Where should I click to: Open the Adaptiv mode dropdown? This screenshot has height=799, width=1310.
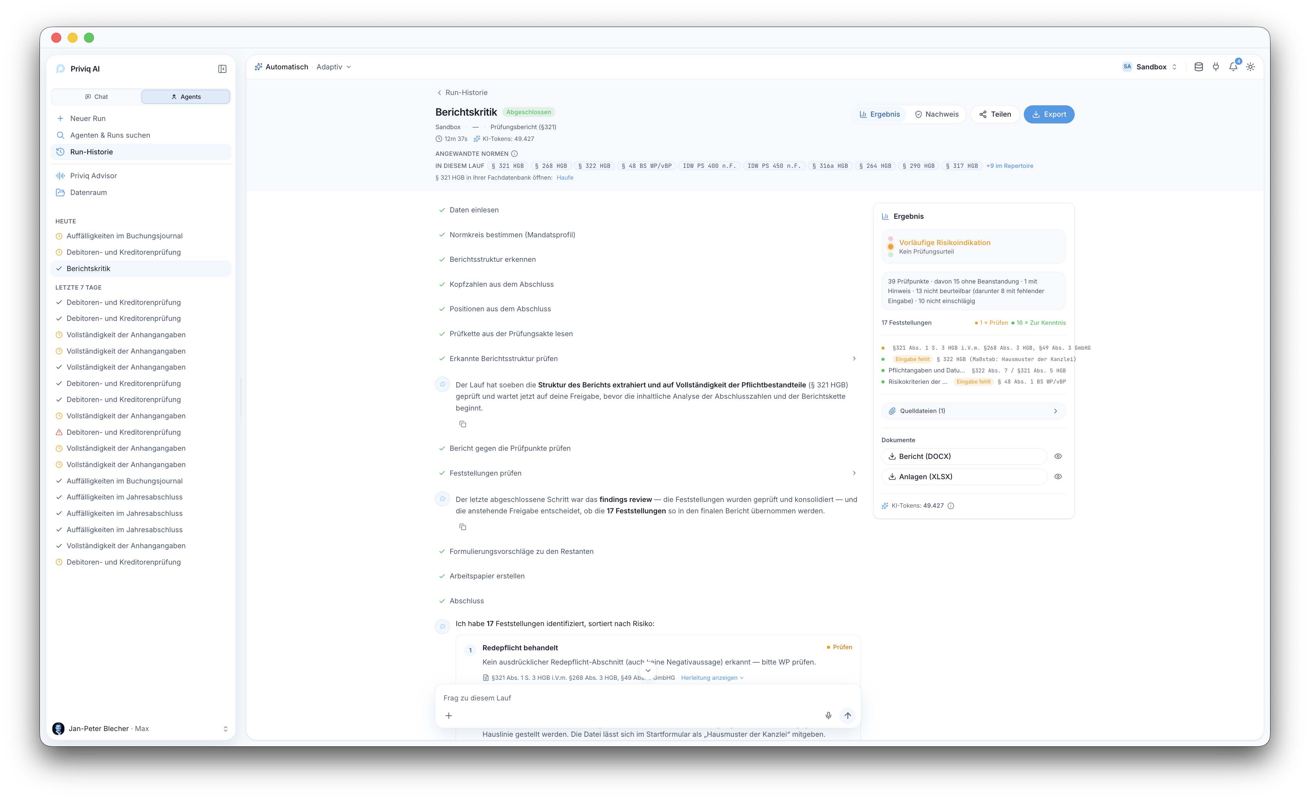point(334,67)
